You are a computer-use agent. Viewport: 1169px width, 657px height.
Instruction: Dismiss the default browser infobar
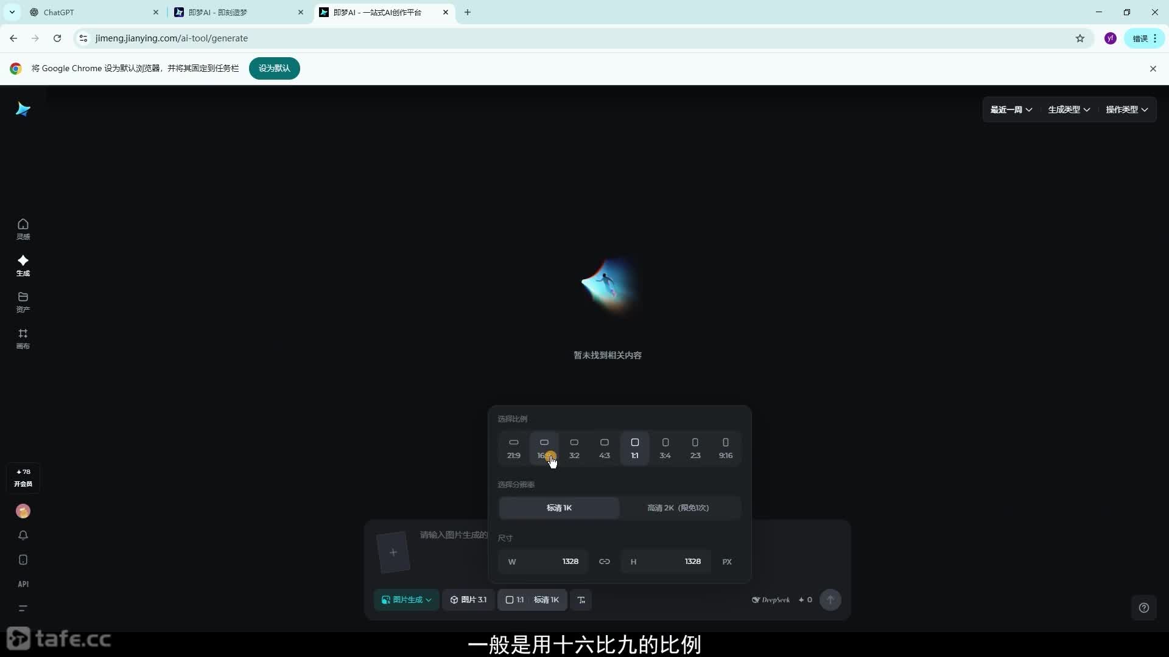1153,69
